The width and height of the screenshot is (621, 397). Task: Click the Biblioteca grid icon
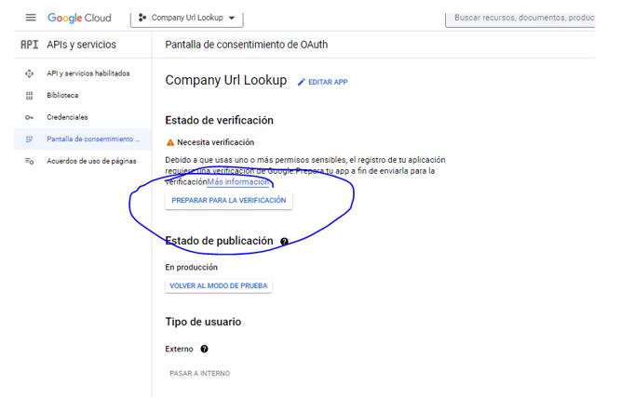tap(29, 95)
